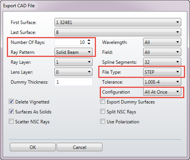Click into the Dummy Thickness field

pos(73,82)
